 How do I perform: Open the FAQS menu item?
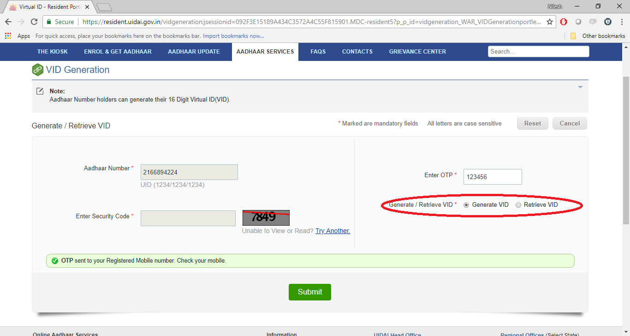pos(318,52)
